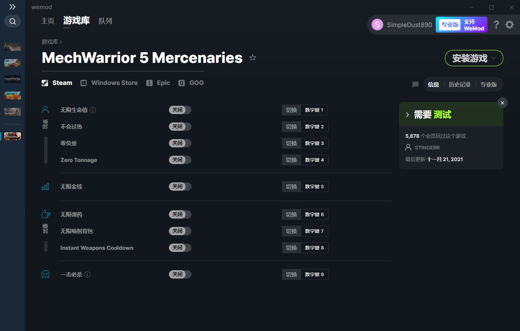Screen dimensions: 520x331
Task: Toggle the 不会过热 cheat switch
Action: click(180, 127)
